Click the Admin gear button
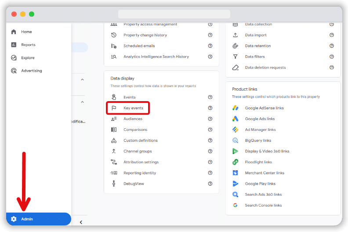This screenshot has height=232, width=348. (x=39, y=219)
